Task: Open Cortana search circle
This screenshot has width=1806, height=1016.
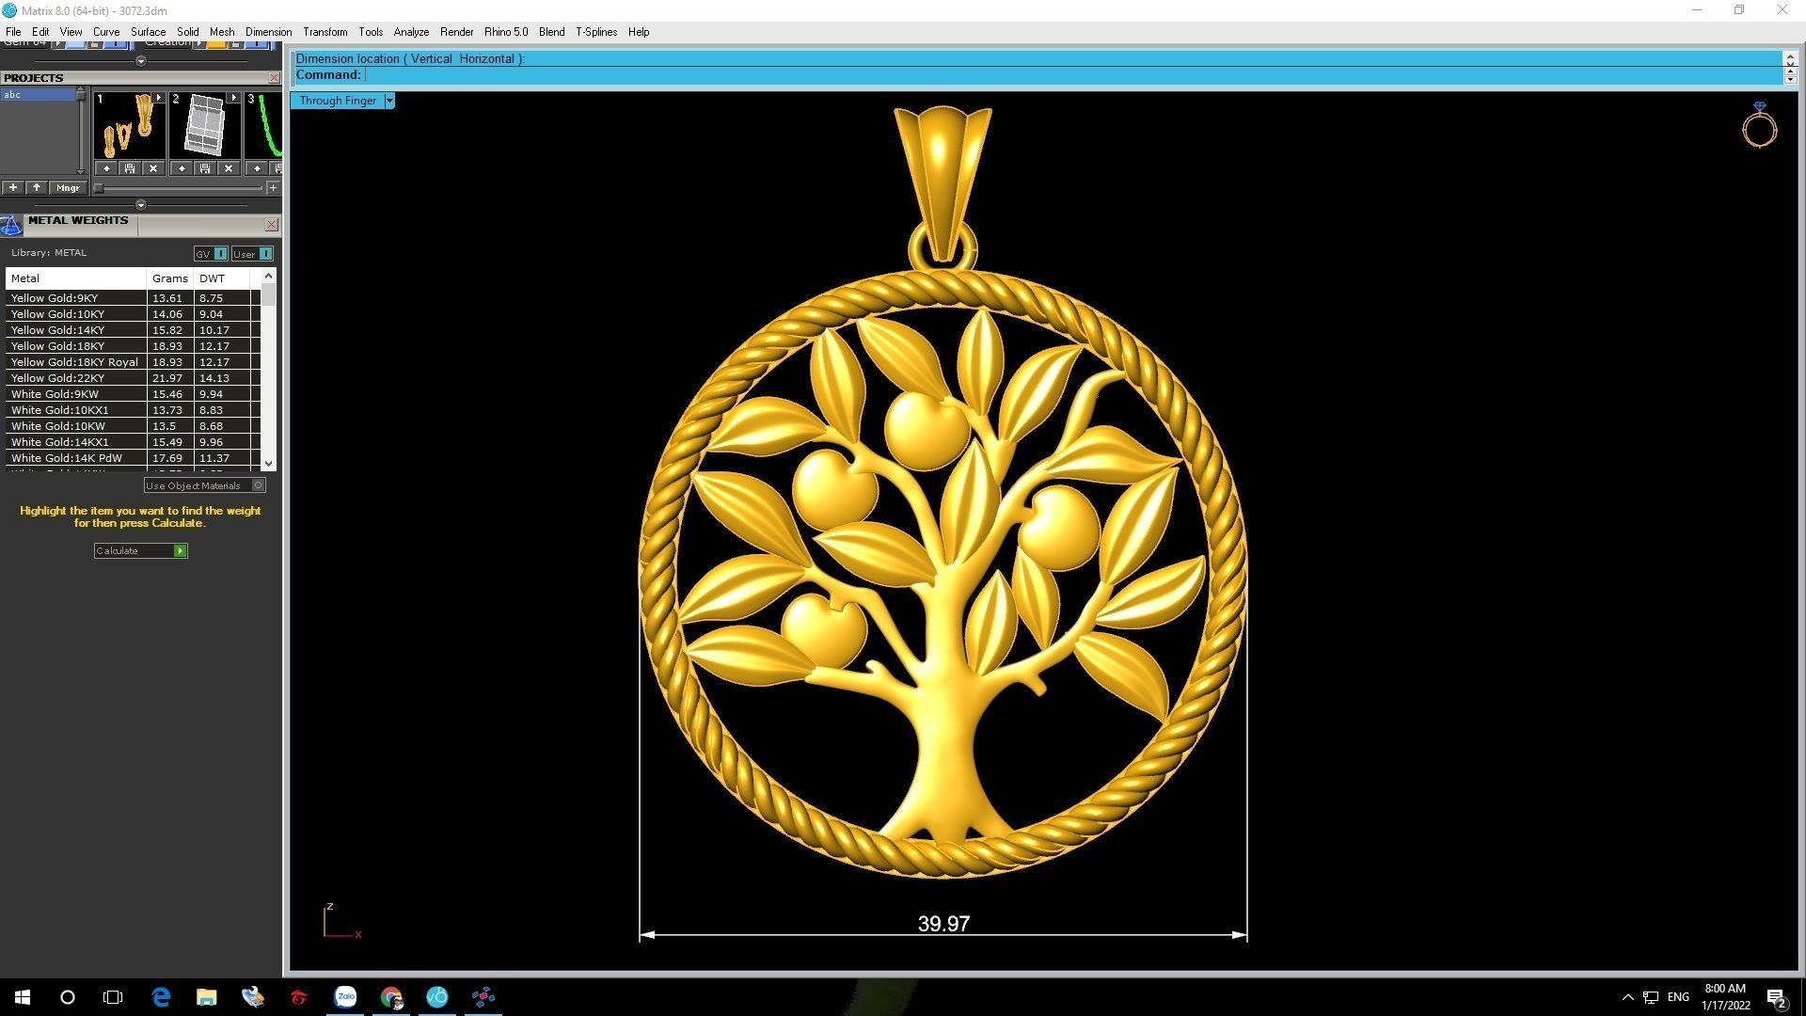Action: 68,997
